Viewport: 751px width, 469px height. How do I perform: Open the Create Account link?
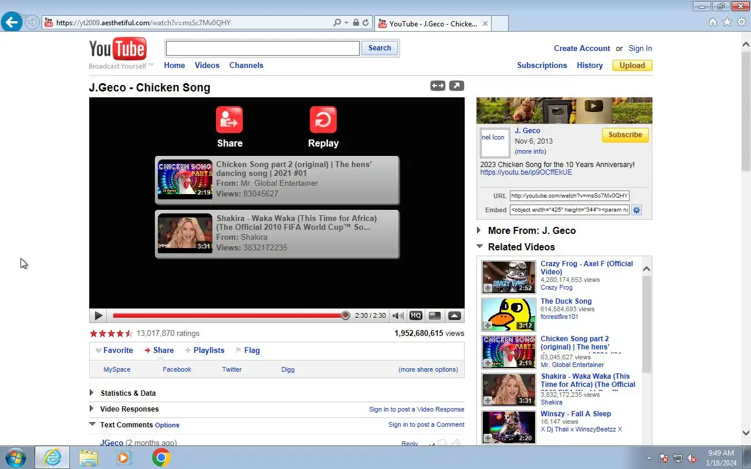[x=582, y=48]
